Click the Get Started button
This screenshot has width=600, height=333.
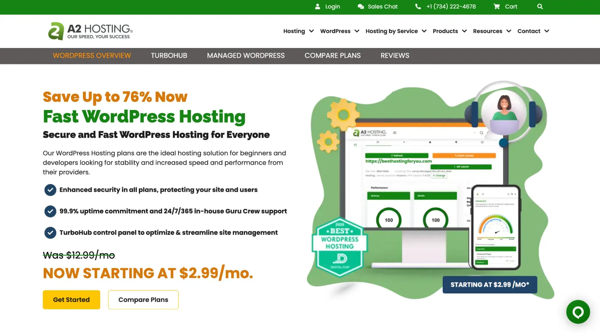(x=71, y=300)
